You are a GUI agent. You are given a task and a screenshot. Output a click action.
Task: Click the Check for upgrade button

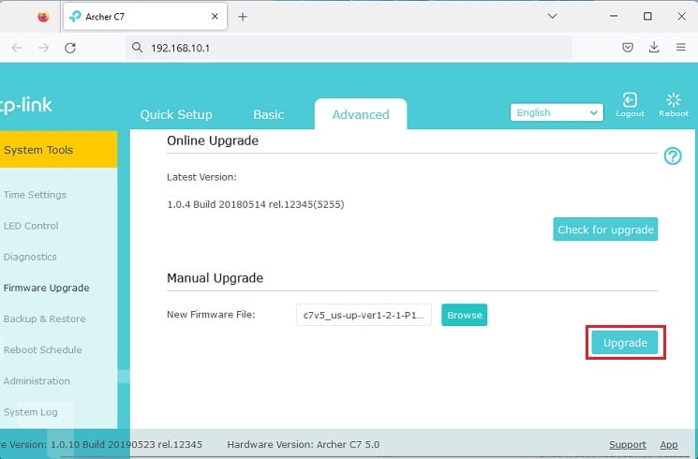[x=605, y=229]
